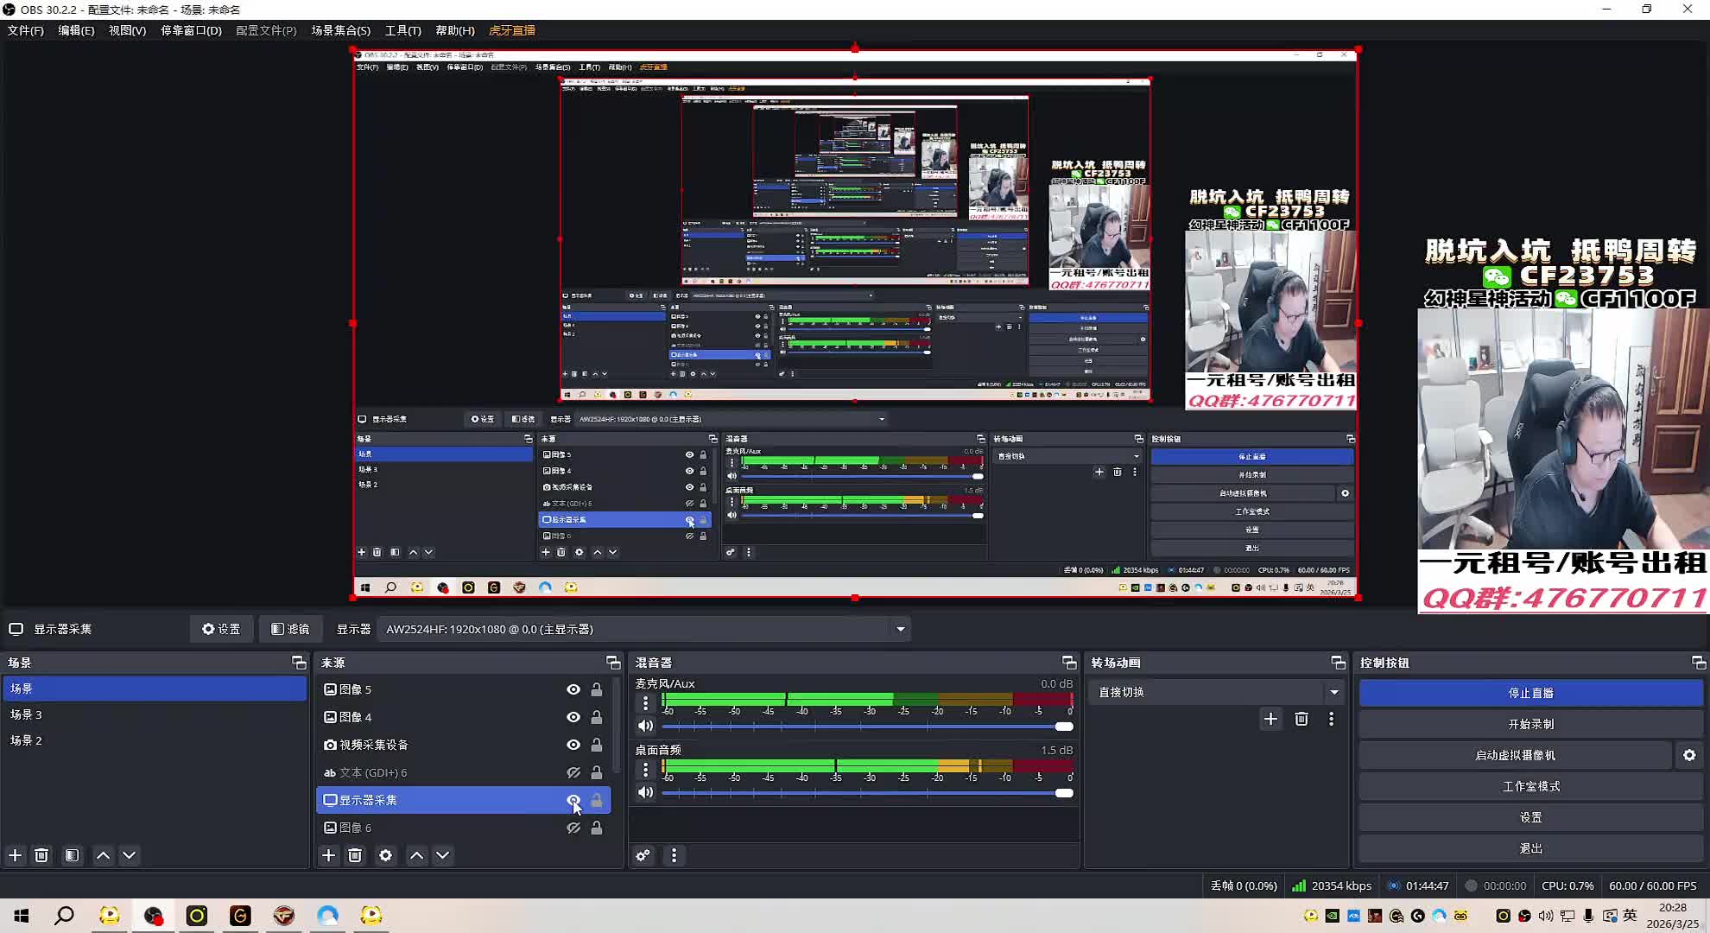Open advanced audio properties gears icon
Image resolution: width=1710 pixels, height=933 pixels.
click(643, 855)
